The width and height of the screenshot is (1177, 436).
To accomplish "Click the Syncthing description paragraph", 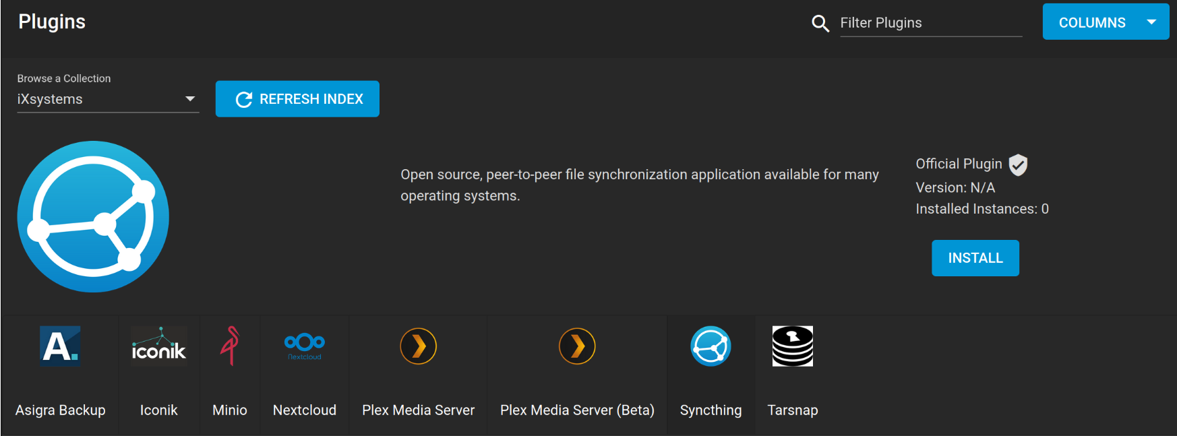I will 640,185.
